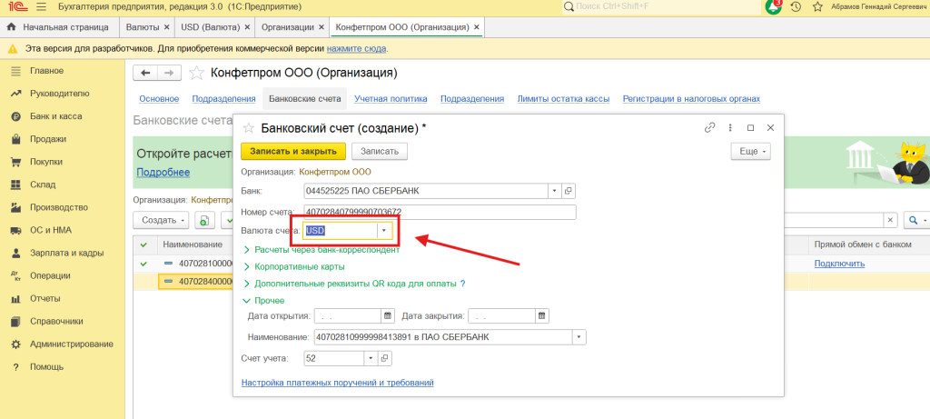This screenshot has width=930, height=419.
Task: Add Конфетпром ООО page to favorites star
Action: point(196,73)
